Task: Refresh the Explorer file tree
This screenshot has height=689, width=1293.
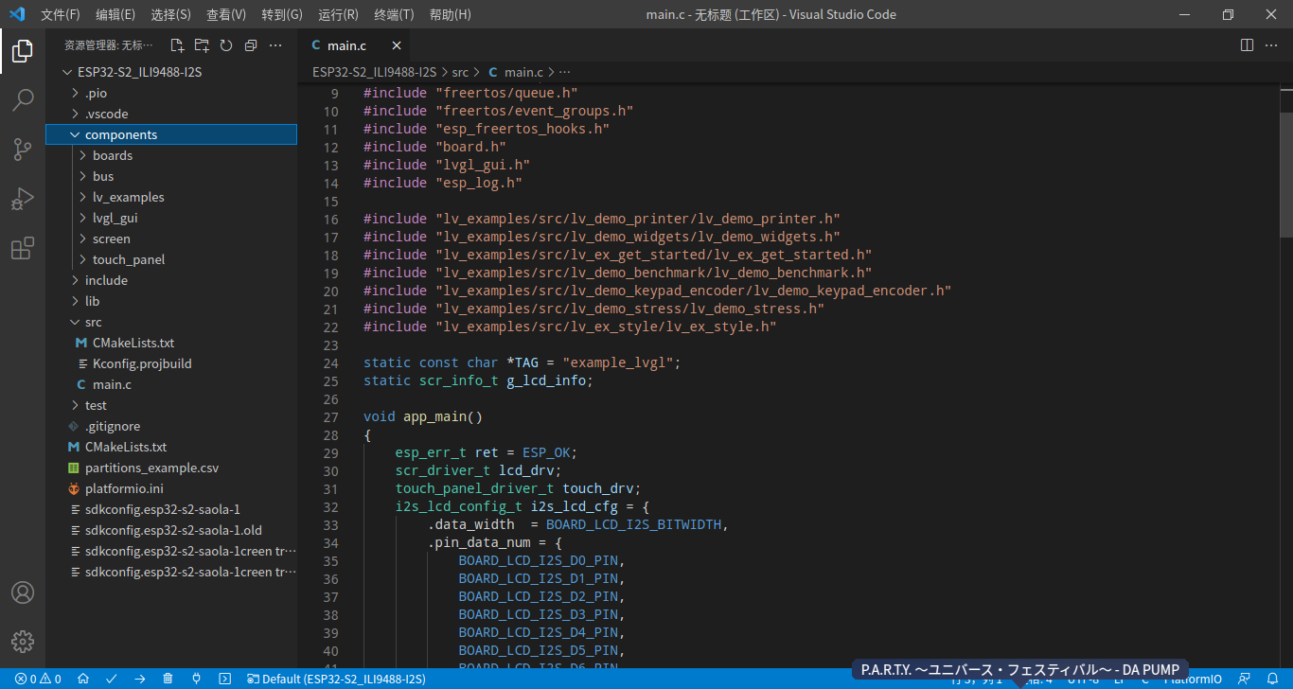Action: [226, 44]
